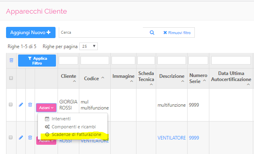Click the Apparecchi Cliente page title
The height and width of the screenshot is (154, 254).
37,11
